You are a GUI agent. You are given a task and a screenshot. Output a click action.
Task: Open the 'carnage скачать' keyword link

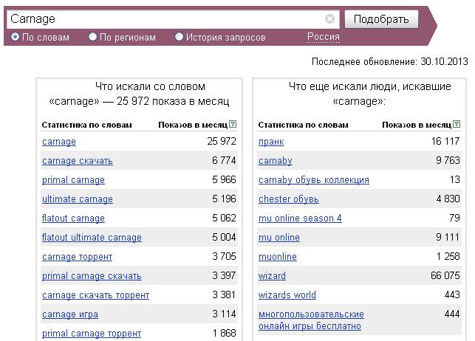coord(78,161)
